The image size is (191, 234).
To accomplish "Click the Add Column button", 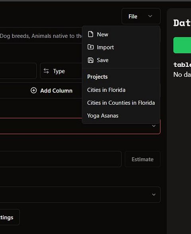I will click(x=51, y=90).
